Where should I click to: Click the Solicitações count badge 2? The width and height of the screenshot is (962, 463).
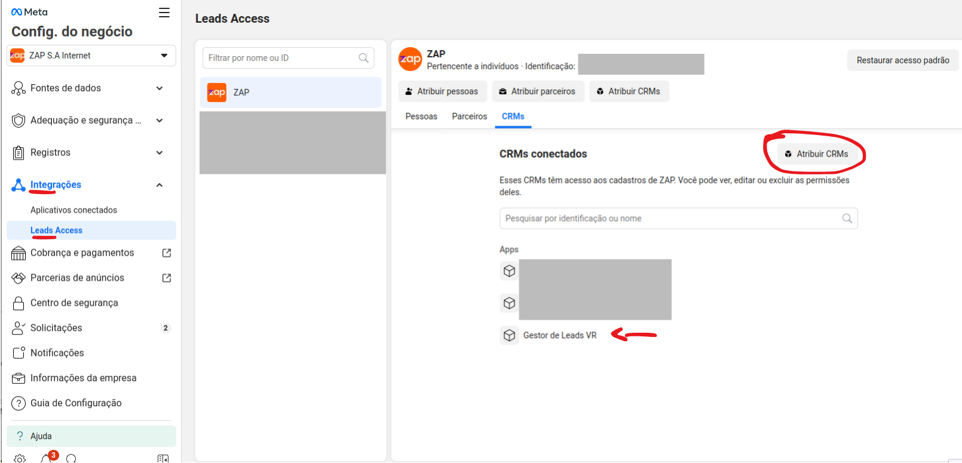tap(166, 329)
